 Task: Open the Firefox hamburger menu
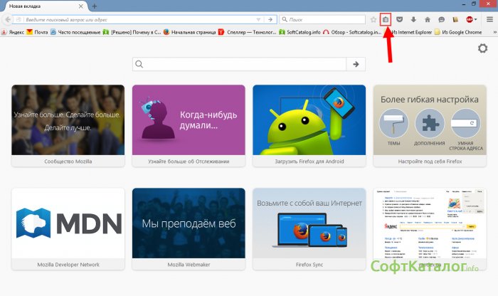(x=489, y=20)
